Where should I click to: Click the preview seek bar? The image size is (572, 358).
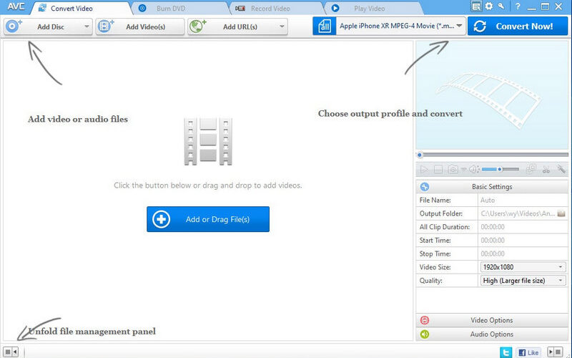point(492,155)
